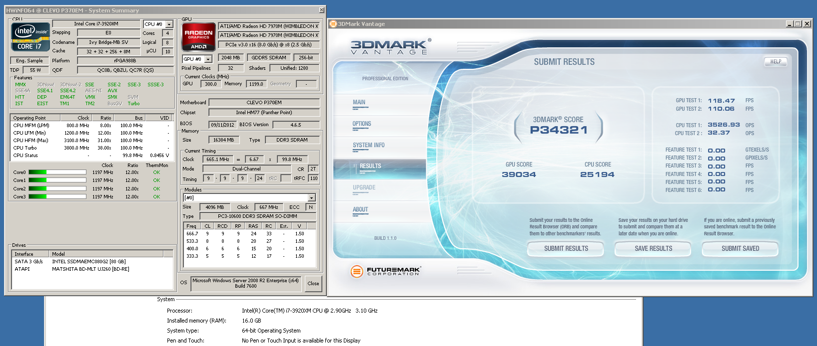
Task: Go to the OPTIONS page
Action: [x=362, y=124]
